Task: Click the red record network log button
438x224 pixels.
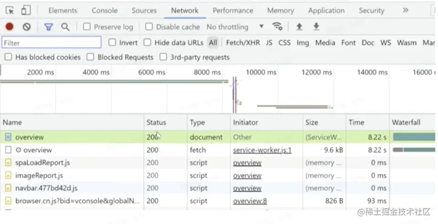Action: pyautogui.click(x=10, y=27)
